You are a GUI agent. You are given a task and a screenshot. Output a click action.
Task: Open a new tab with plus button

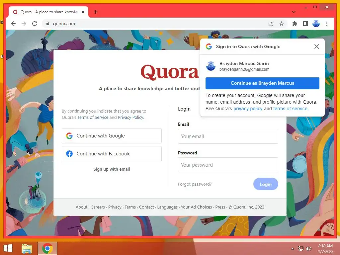(96, 12)
